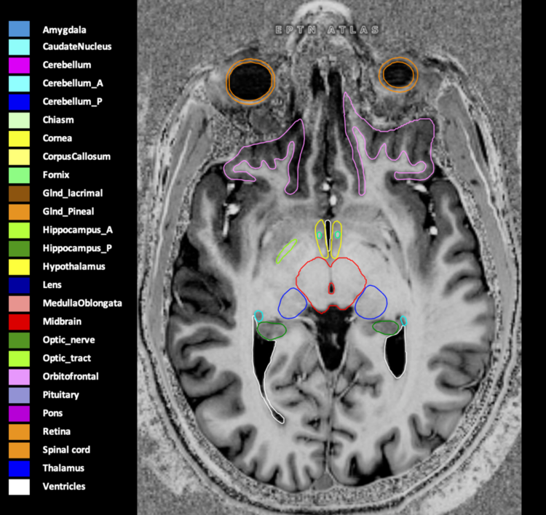This screenshot has height=515, width=546.
Task: Click the pale green Chiasm swatch
Action: (19, 121)
